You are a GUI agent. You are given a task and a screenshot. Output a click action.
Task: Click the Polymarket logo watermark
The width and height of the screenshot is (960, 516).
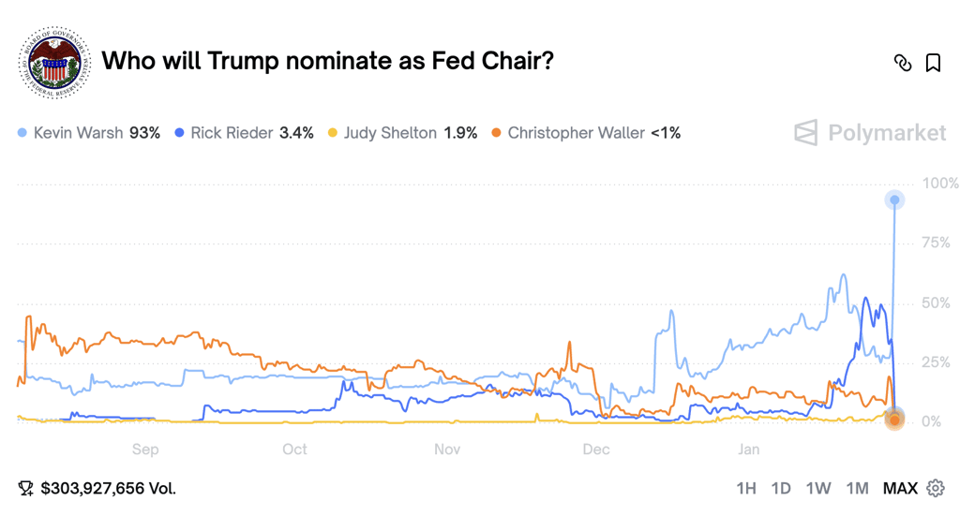[x=870, y=133]
